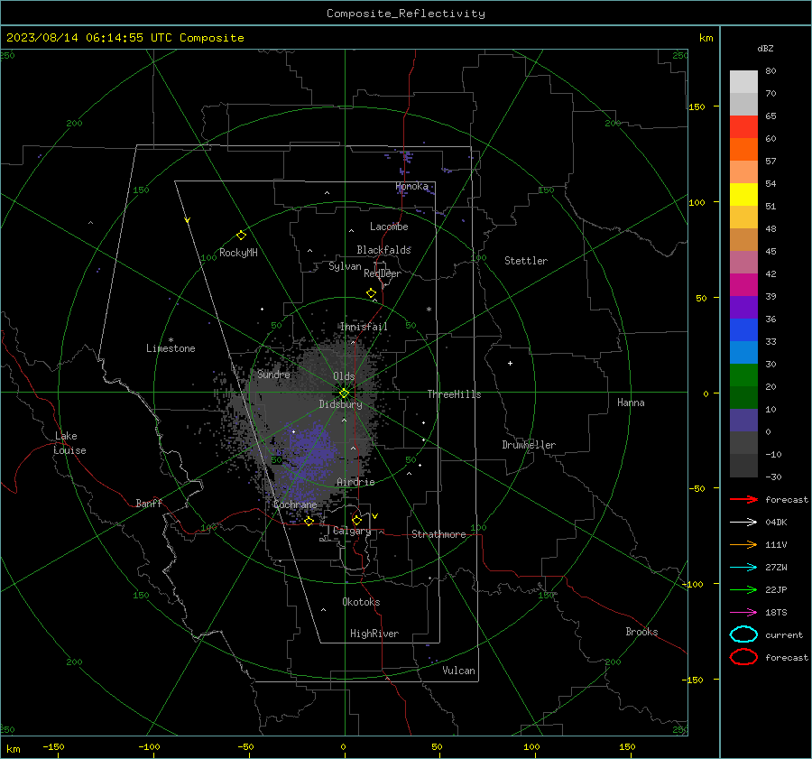
Task: Click the Okotoks label
Action: pyautogui.click(x=361, y=602)
